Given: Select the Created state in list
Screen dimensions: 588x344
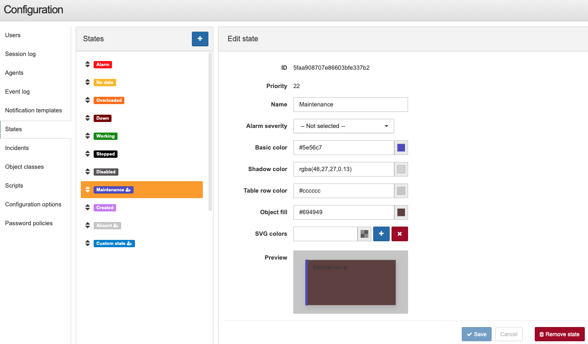Looking at the screenshot, I should 105,208.
